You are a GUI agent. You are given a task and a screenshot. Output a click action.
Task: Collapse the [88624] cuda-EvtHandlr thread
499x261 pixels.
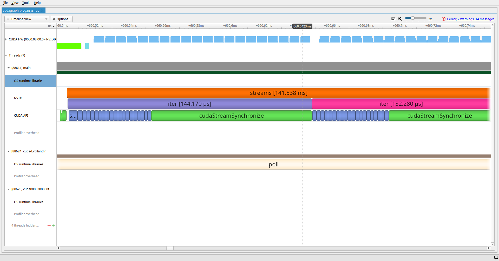click(9, 151)
